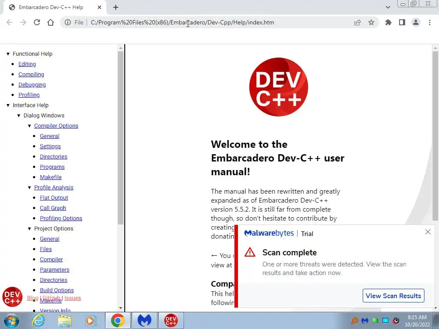Open the Settings link
This screenshot has height=329, width=439.
coord(50,147)
